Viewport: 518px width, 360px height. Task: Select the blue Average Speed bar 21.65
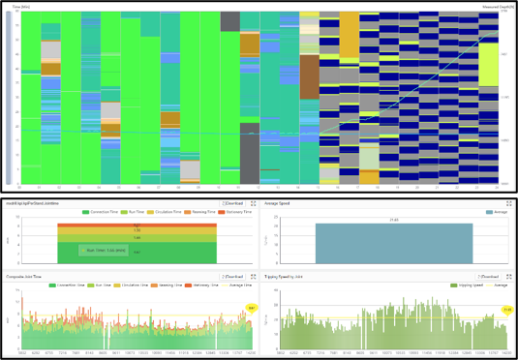pyautogui.click(x=394, y=244)
